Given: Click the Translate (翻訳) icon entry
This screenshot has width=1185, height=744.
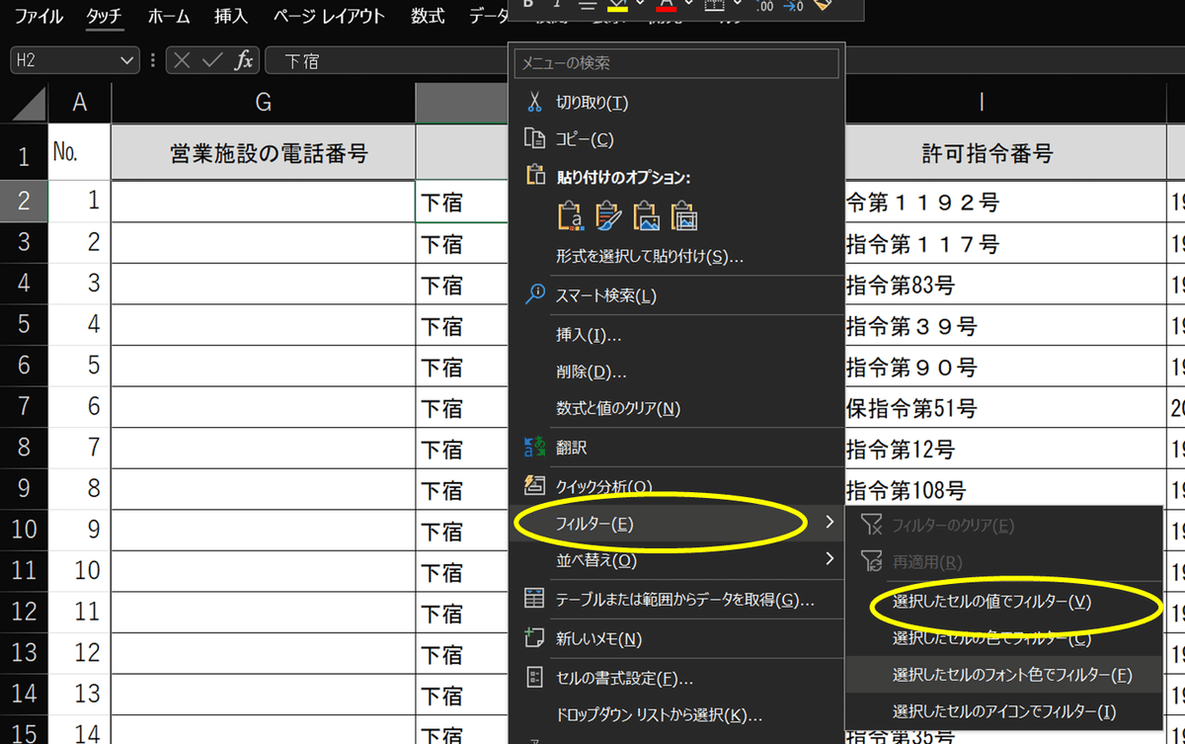Looking at the screenshot, I should 534,448.
